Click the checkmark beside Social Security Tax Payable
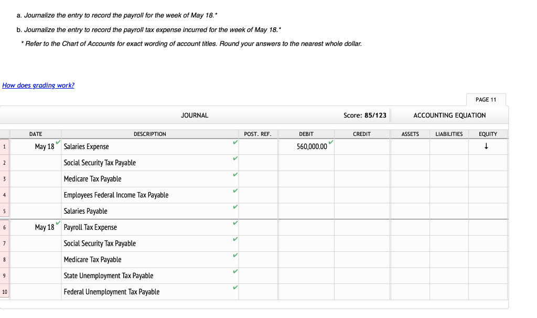This screenshot has width=537, height=318. point(234,158)
